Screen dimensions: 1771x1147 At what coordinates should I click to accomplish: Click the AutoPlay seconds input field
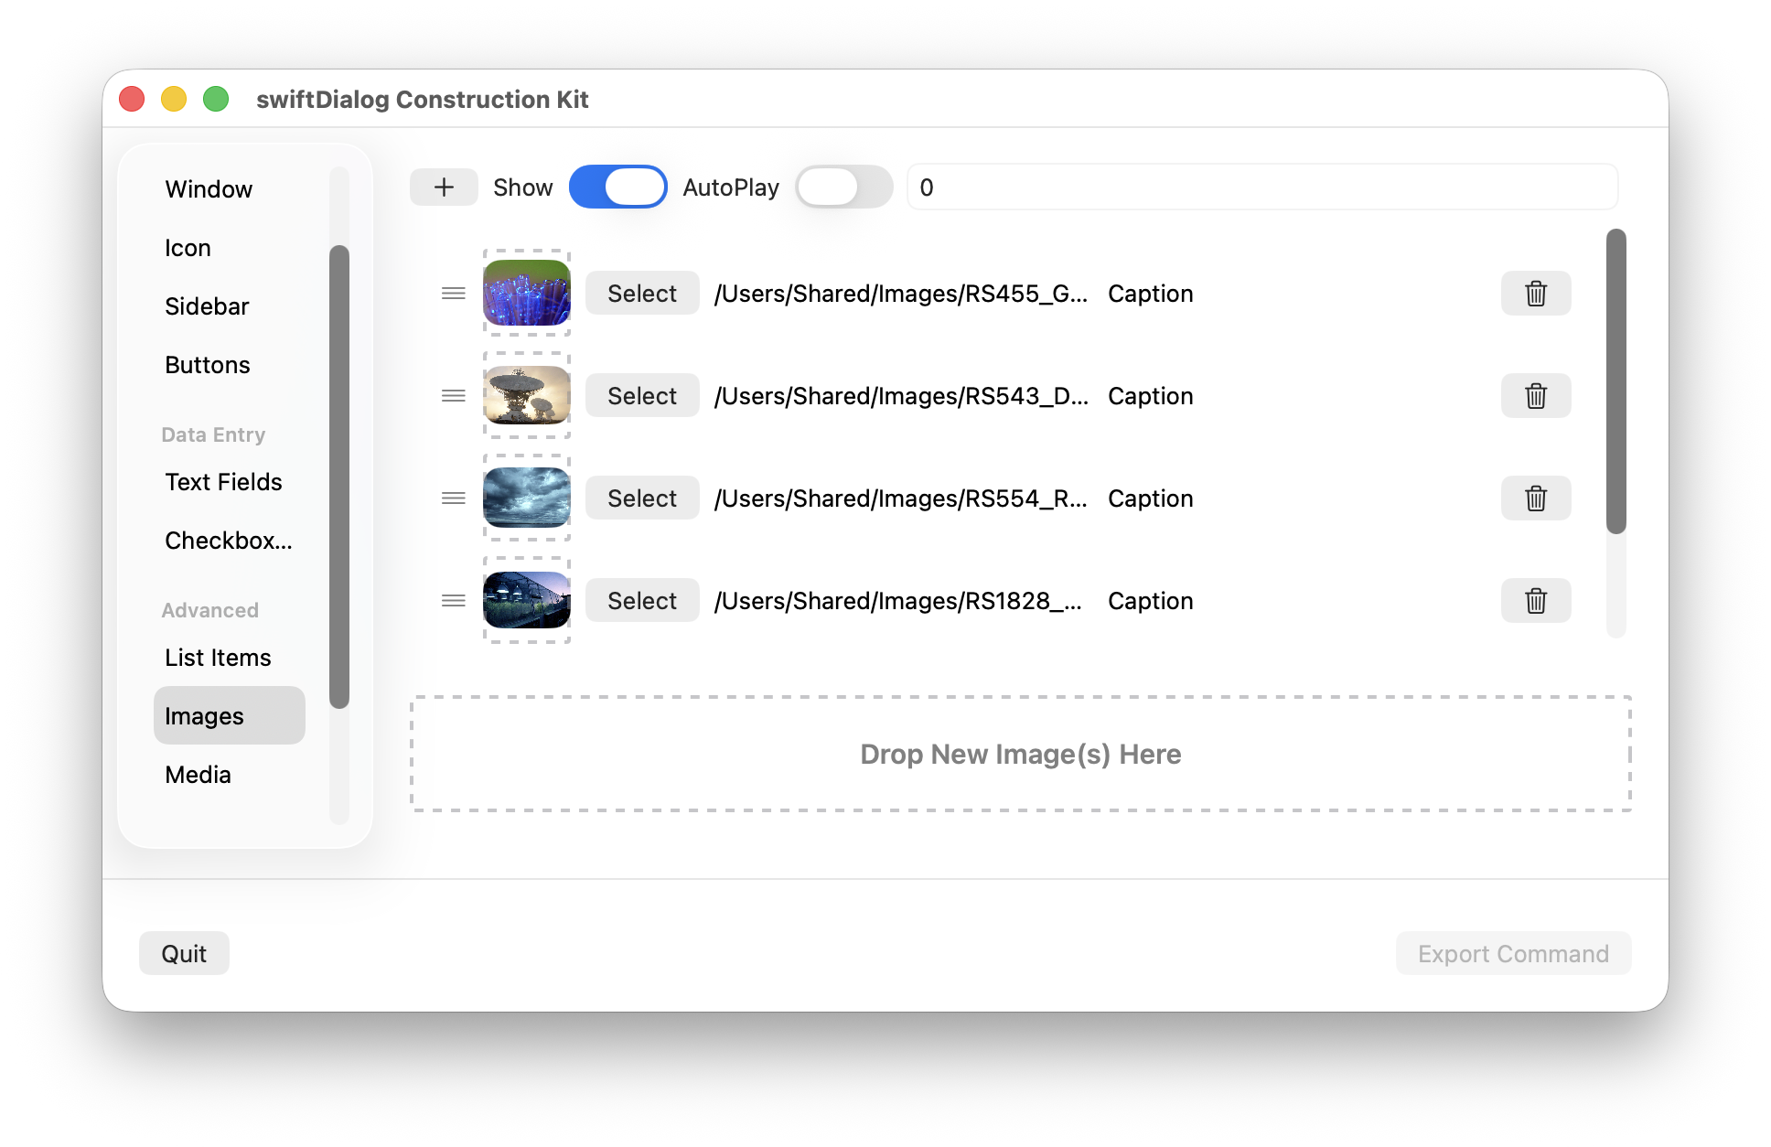[x=1262, y=188]
